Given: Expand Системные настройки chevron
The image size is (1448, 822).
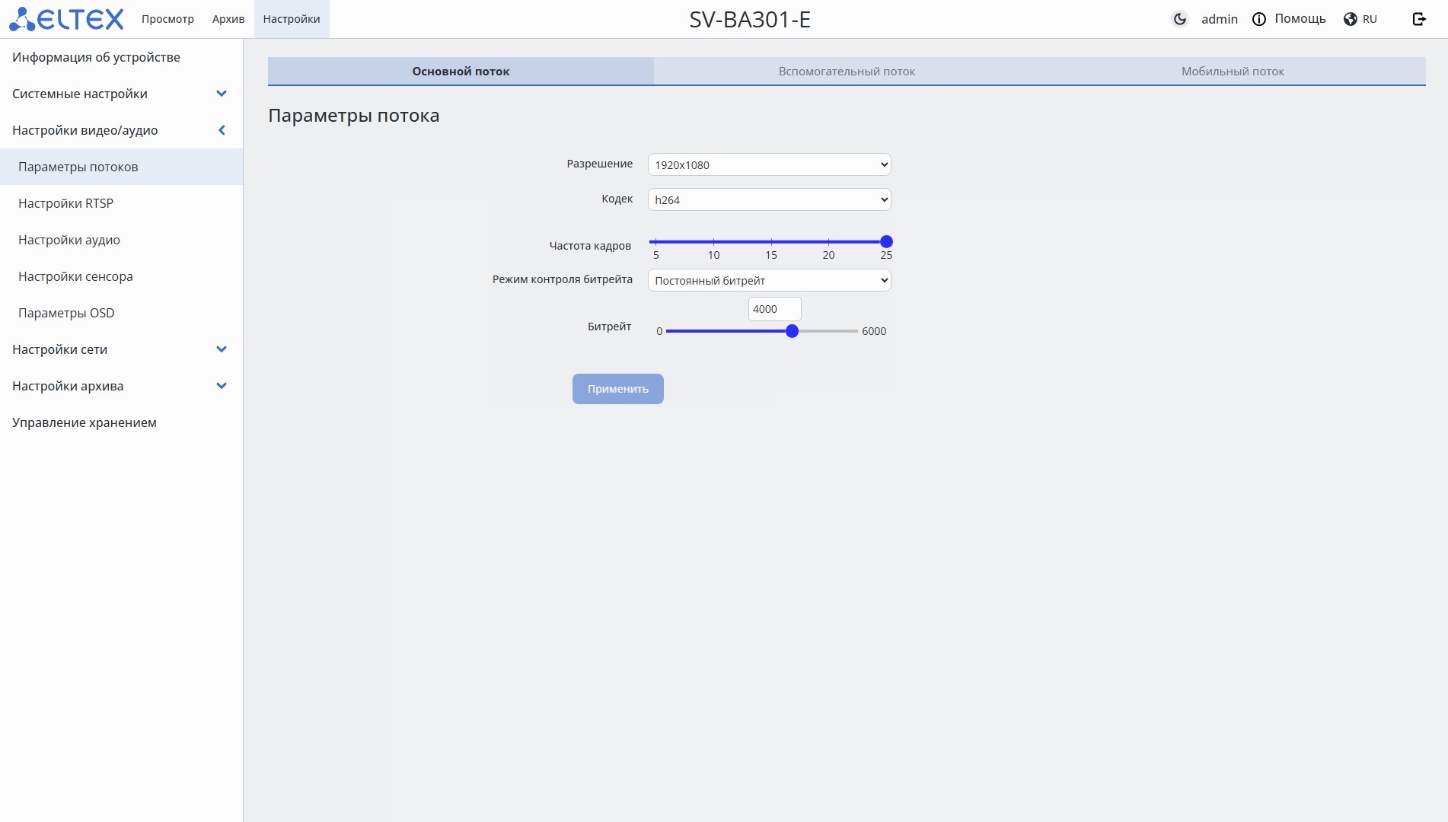Looking at the screenshot, I should point(222,94).
